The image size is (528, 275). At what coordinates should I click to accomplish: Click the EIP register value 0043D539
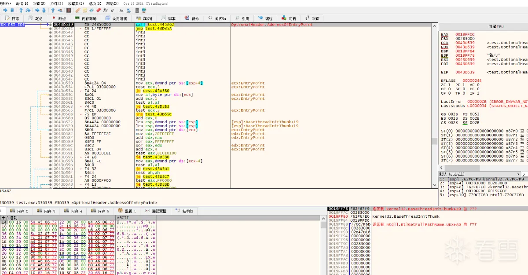(x=465, y=72)
